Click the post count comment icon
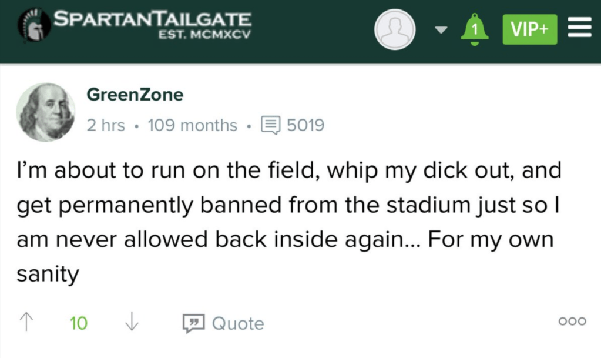This screenshot has width=601, height=358. (271, 125)
